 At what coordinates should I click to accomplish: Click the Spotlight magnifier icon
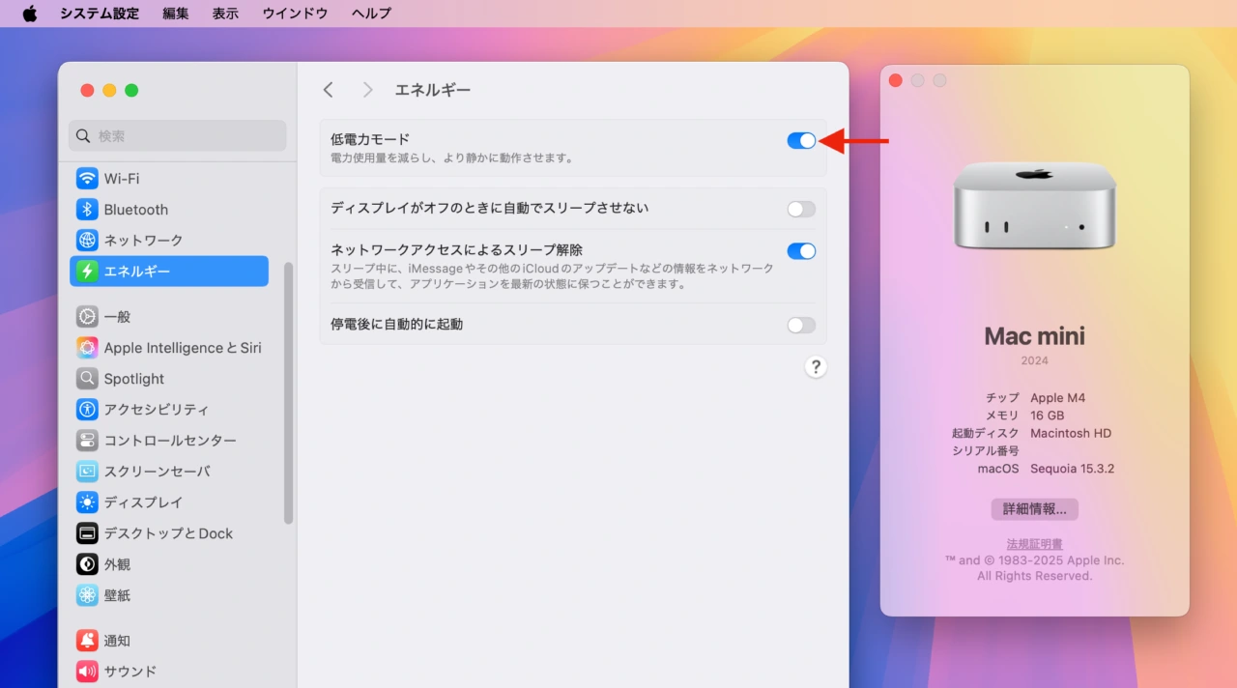(88, 379)
